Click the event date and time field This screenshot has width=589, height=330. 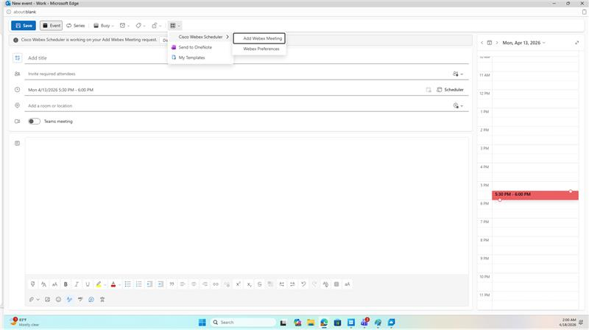point(224,90)
